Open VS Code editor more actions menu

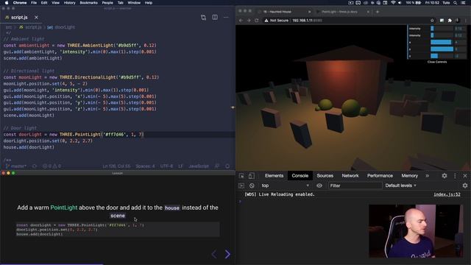tap(226, 17)
